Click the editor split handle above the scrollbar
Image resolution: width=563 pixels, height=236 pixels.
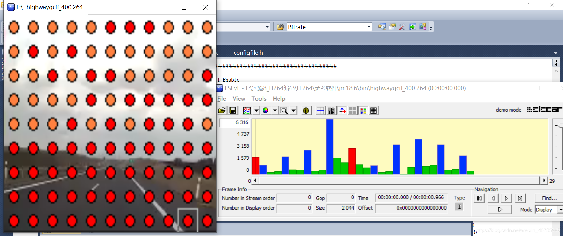[556, 63]
